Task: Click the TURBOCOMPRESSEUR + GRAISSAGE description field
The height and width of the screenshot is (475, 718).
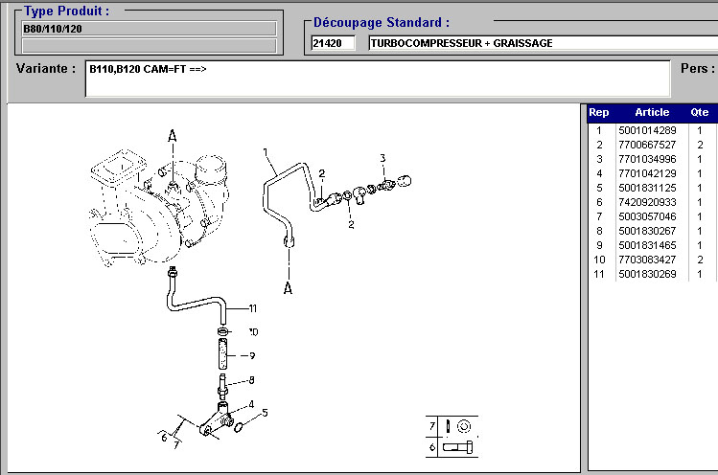Action: coord(537,43)
